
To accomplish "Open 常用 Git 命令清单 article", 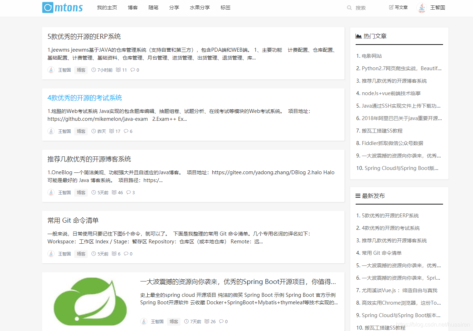I will coord(73,220).
